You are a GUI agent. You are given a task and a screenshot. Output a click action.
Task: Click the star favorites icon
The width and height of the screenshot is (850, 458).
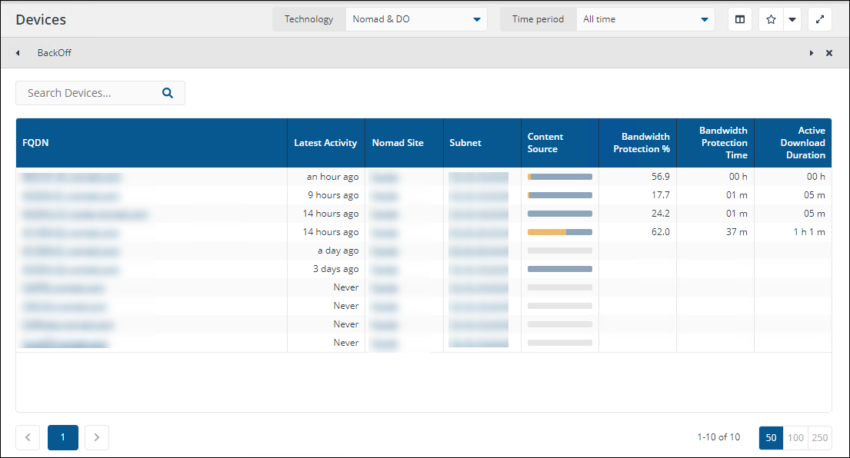tap(771, 19)
